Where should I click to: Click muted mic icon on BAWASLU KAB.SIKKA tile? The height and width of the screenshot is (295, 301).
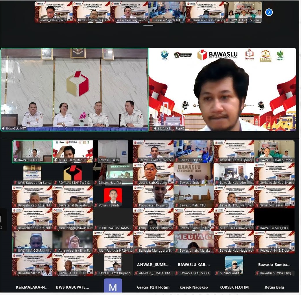click(x=176, y=273)
